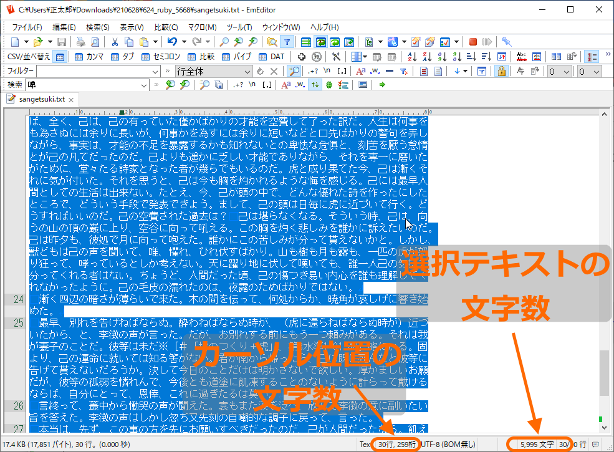Click UTF-8 (BOM無し) in the status bar
Image resolution: width=614 pixels, height=452 pixels.
(448, 445)
